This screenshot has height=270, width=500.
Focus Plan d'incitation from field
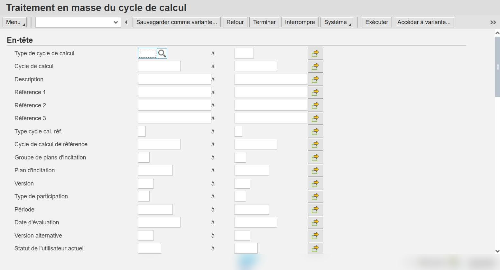155,170
